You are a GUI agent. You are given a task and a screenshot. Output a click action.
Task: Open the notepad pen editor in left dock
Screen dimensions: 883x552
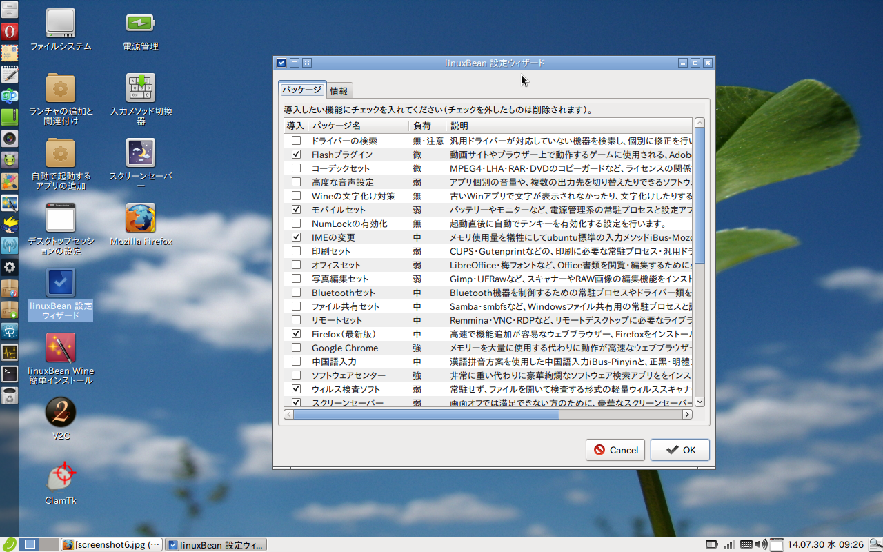coord(9,75)
